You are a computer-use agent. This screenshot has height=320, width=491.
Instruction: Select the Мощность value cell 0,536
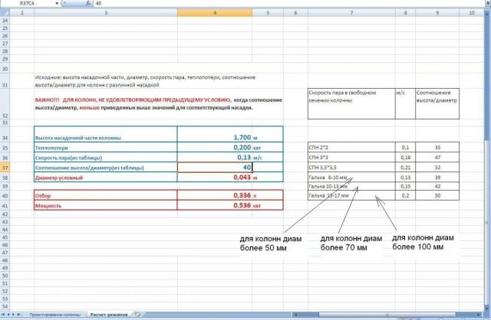click(230, 205)
